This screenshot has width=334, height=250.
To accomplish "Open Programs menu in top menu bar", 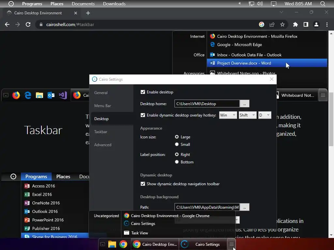I will (x=32, y=4).
